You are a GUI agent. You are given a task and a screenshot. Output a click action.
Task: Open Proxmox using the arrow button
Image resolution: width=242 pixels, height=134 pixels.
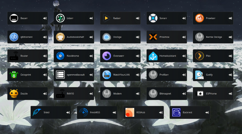184,37
